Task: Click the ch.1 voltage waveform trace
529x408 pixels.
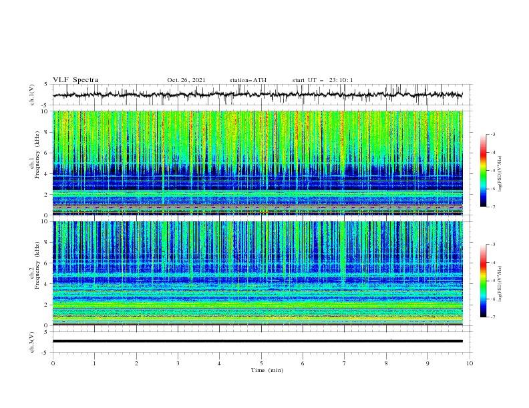Action: click(257, 95)
